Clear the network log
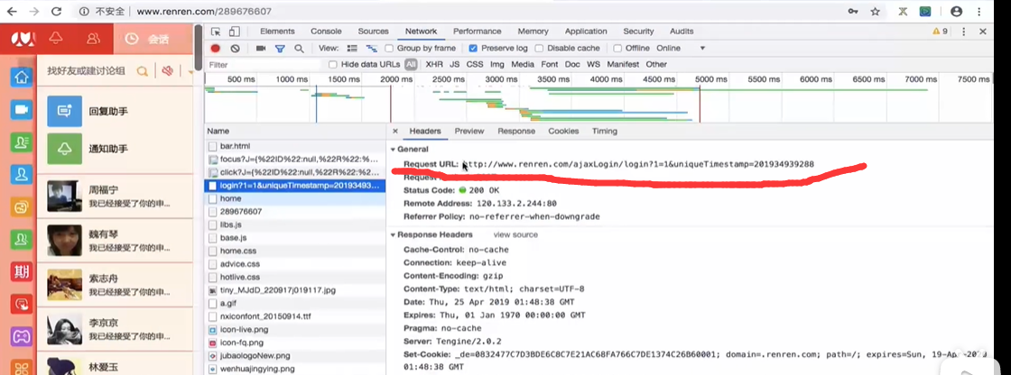The height and width of the screenshot is (375, 1011). [236, 49]
